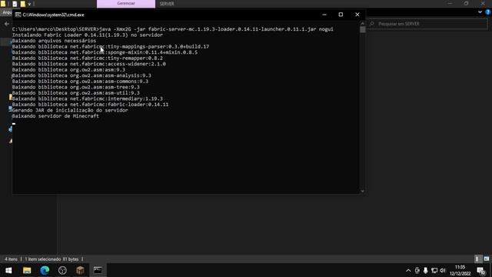Open OBS Studio from the taskbar
This screenshot has height=277, width=492.
point(62,270)
